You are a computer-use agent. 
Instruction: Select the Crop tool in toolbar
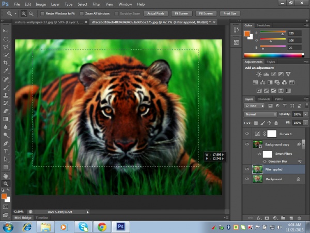pos(6,62)
